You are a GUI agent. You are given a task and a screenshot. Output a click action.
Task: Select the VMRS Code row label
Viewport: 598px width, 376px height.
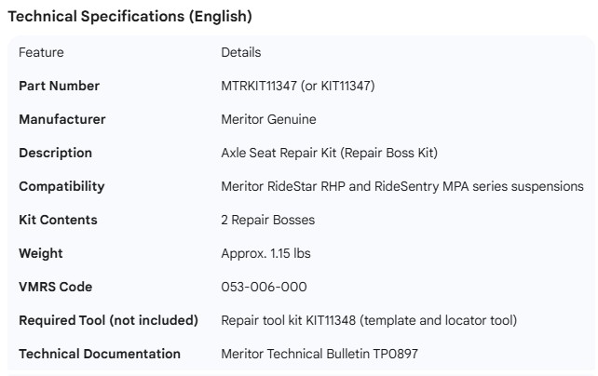pyautogui.click(x=55, y=287)
